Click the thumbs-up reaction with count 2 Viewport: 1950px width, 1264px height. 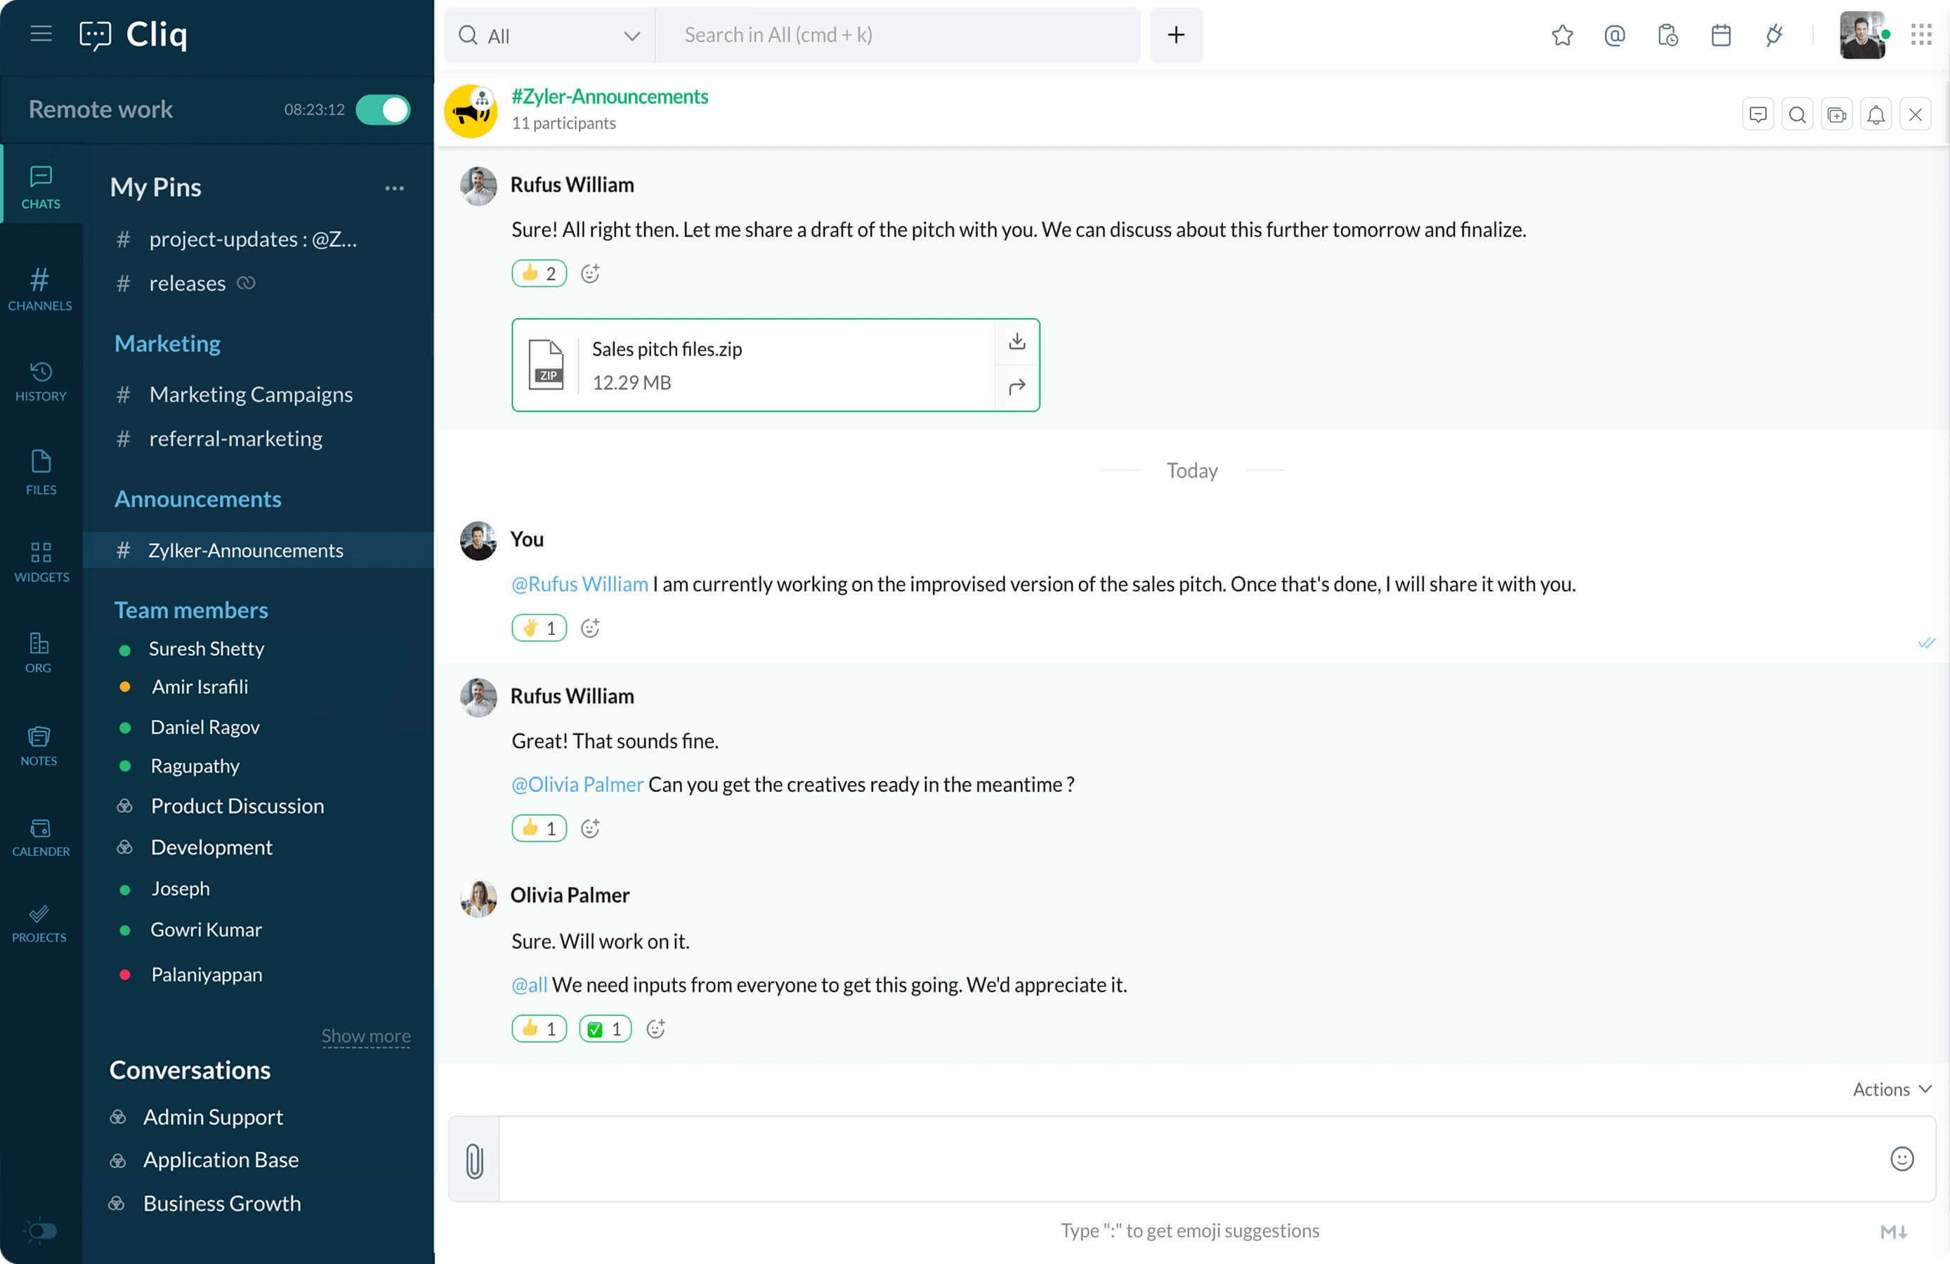click(x=539, y=272)
